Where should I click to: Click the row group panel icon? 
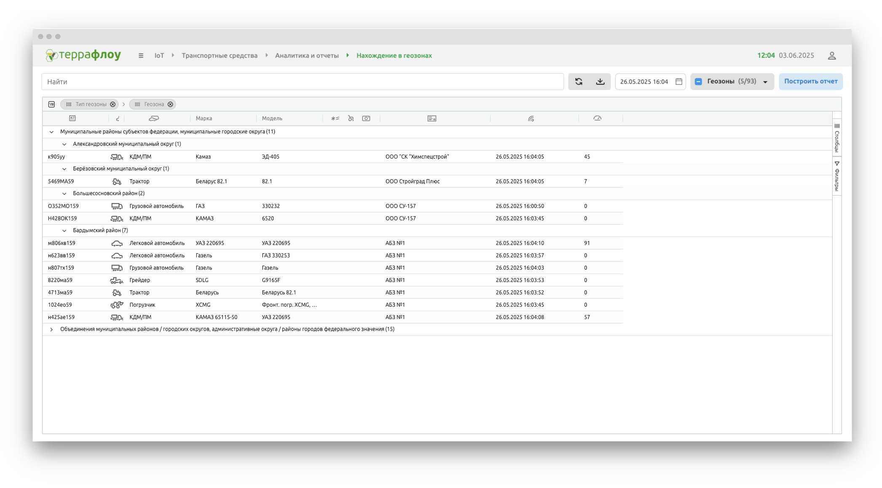pos(51,104)
